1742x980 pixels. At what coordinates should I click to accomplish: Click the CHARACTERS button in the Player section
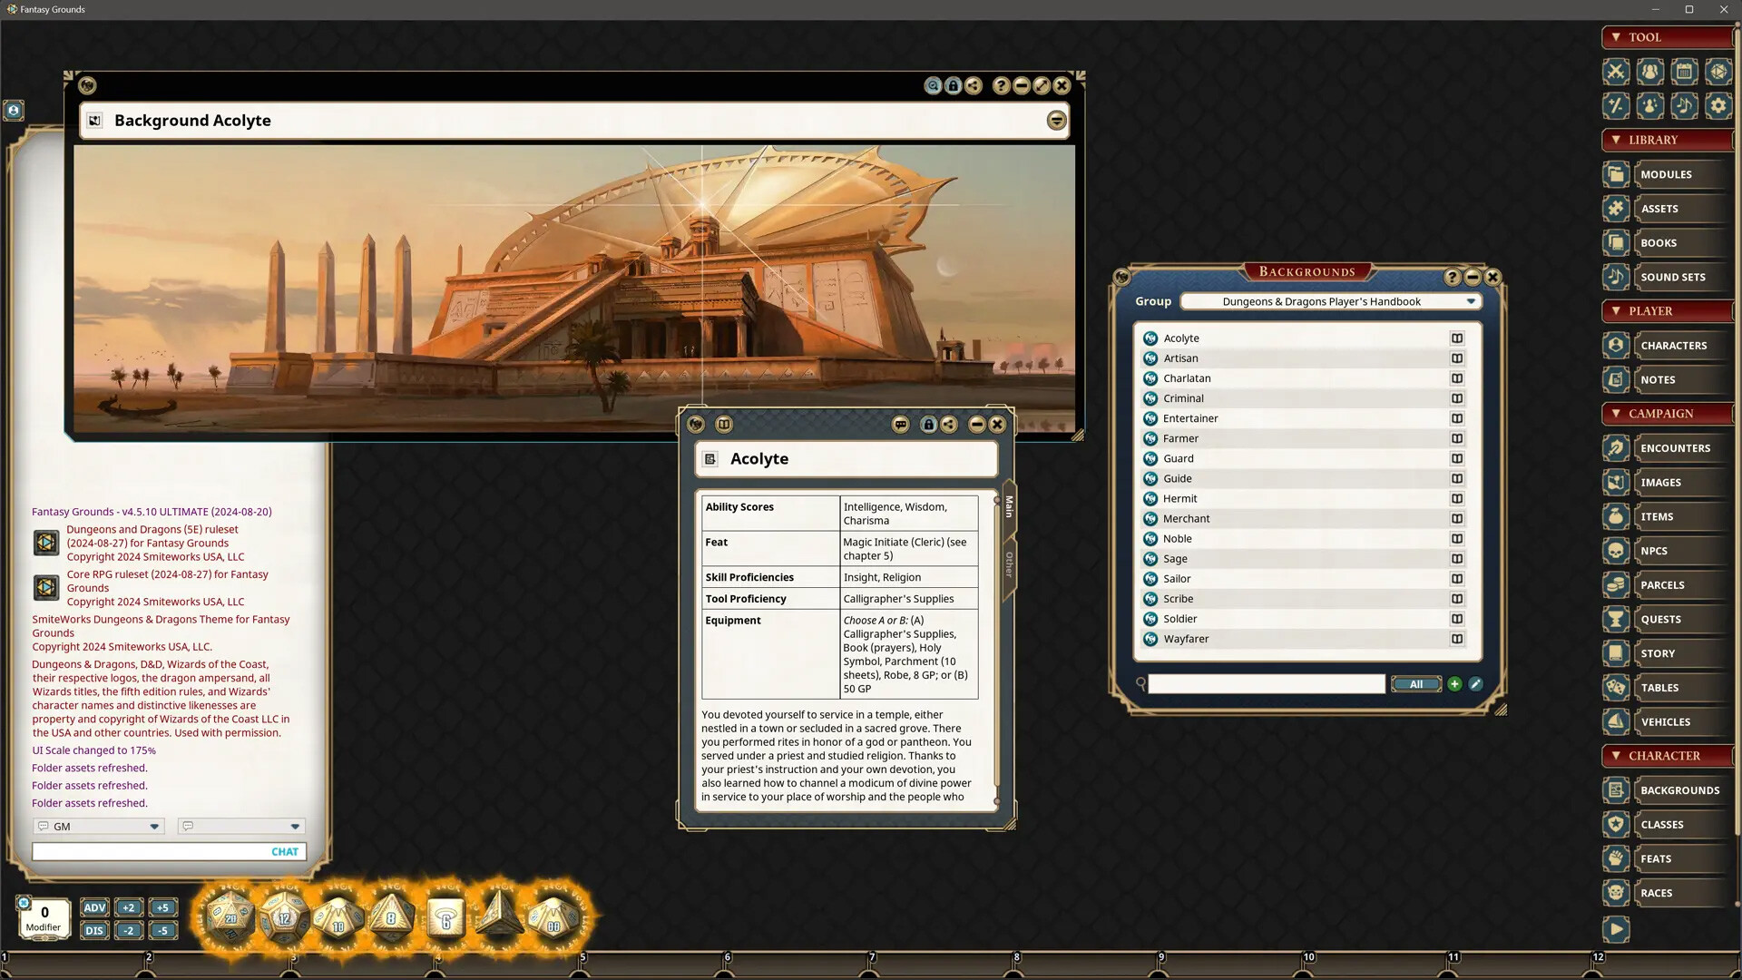[x=1673, y=345]
